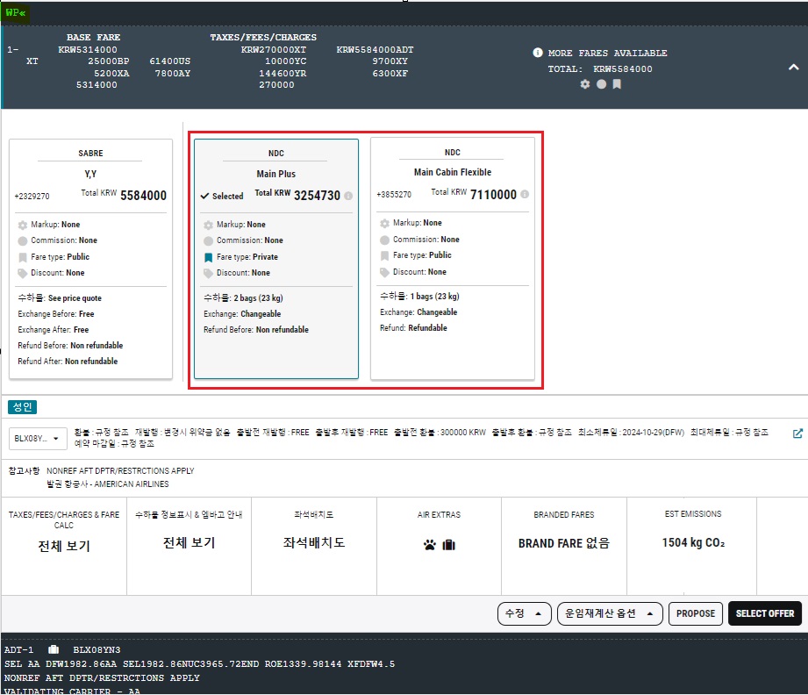Click the SABRE total 5584000 price

click(x=143, y=196)
